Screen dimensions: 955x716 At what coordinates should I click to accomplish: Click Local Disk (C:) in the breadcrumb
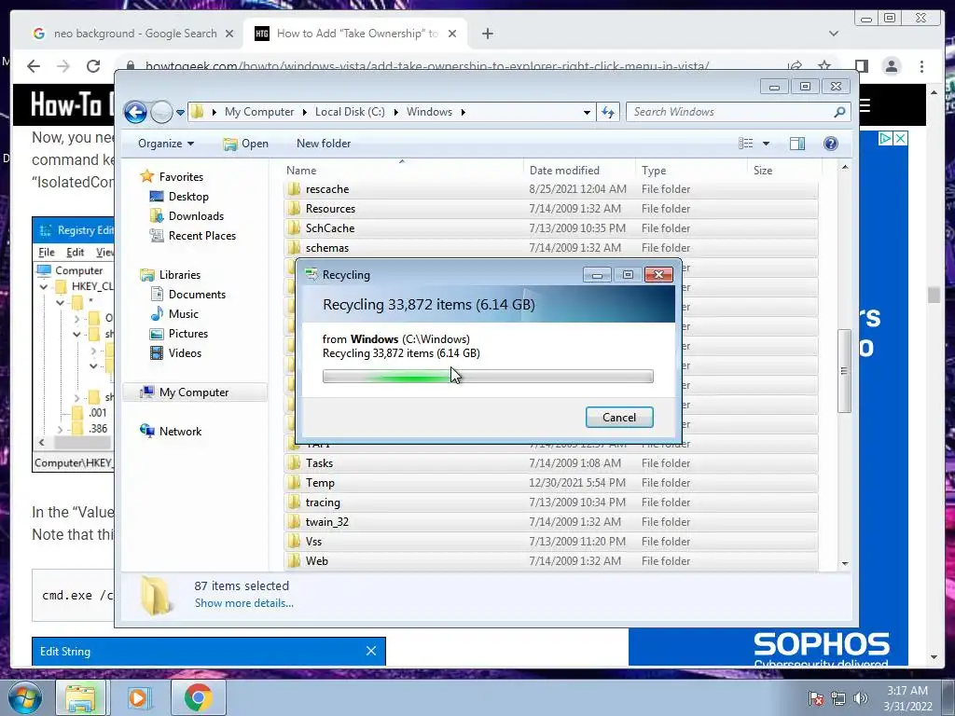coord(350,112)
